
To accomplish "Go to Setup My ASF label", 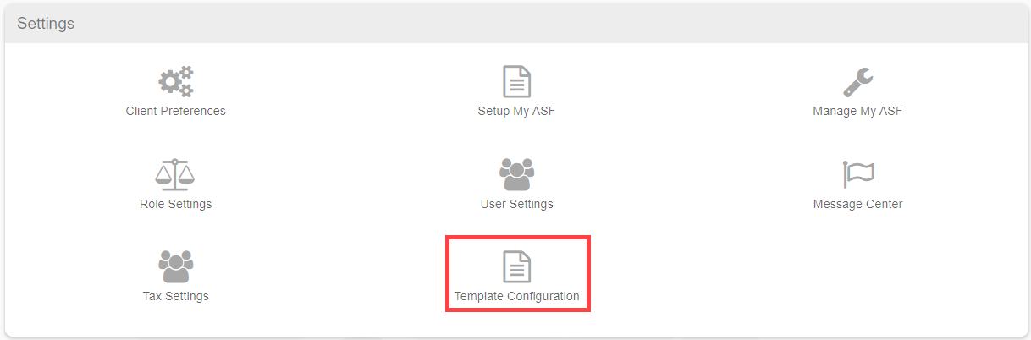I will click(x=516, y=111).
